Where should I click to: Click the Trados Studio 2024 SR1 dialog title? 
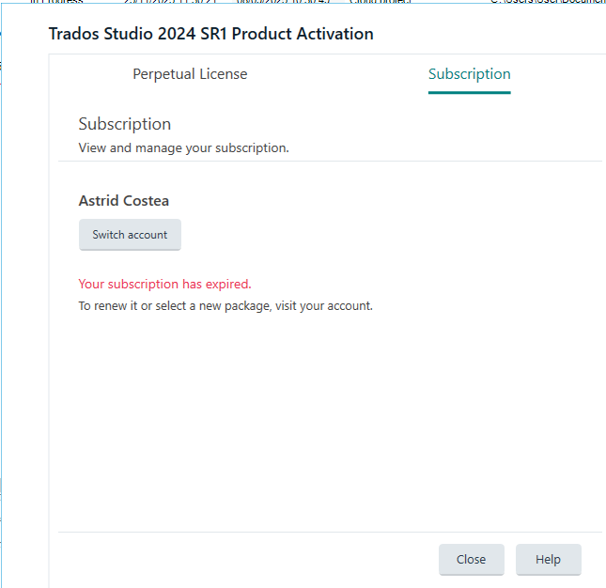coord(210,34)
